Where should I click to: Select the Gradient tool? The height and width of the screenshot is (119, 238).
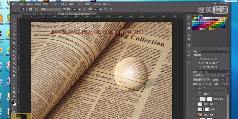click(x=14, y=63)
